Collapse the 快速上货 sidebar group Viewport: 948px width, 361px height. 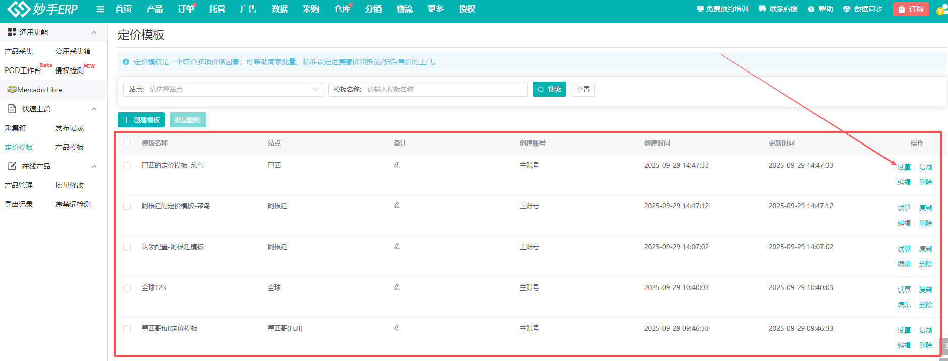click(x=94, y=109)
